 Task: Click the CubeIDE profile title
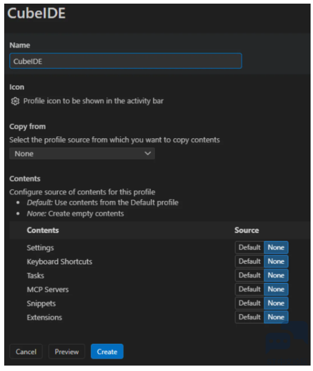click(x=36, y=13)
